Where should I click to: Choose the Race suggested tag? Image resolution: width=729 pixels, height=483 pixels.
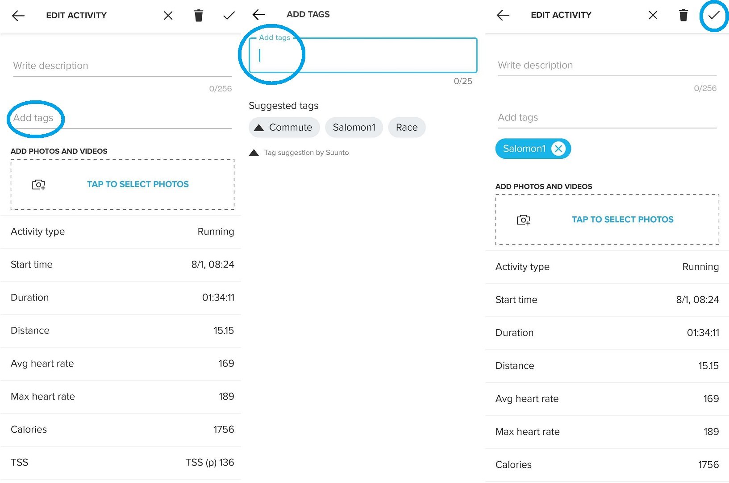[x=407, y=128]
